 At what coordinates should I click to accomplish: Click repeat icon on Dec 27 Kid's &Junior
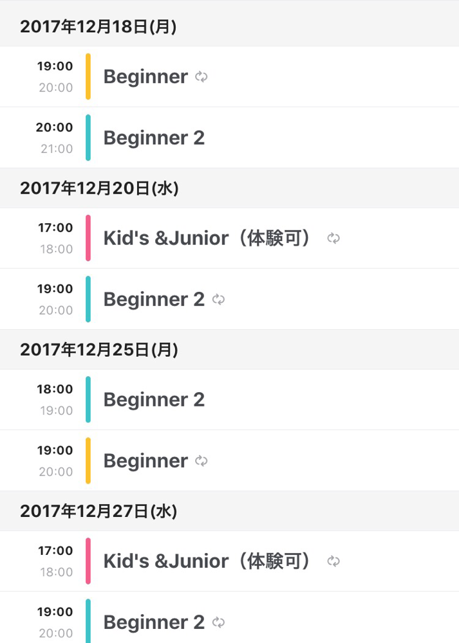(x=333, y=561)
